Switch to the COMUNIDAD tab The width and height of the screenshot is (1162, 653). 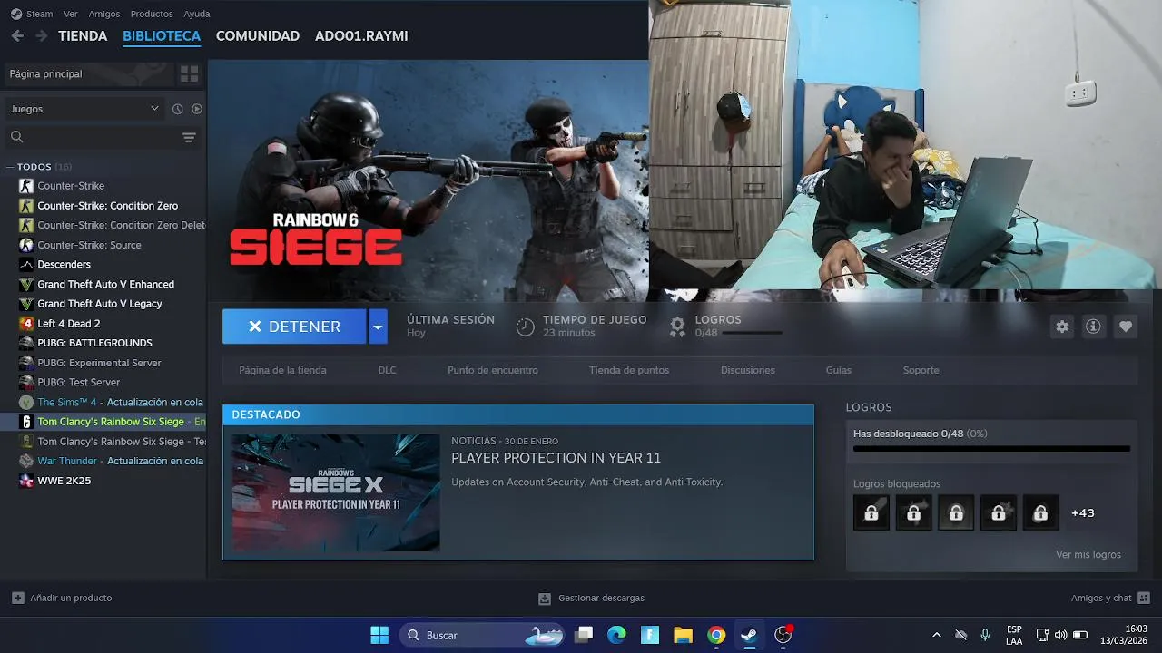click(x=258, y=36)
